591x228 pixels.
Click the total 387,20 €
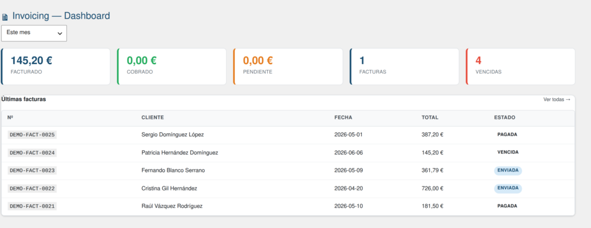[x=432, y=134]
